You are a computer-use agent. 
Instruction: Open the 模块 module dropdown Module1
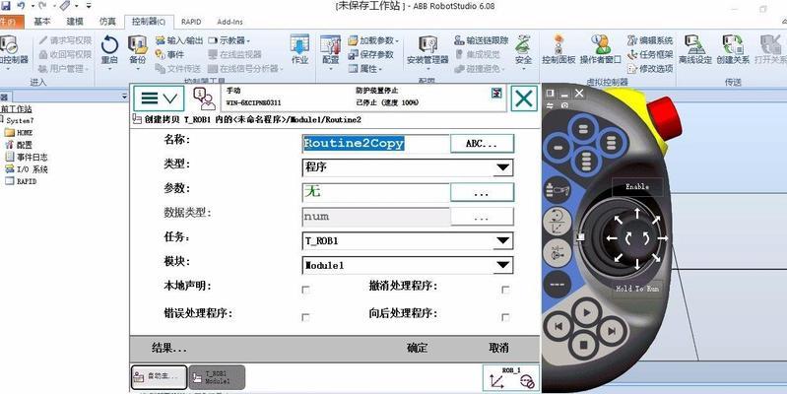[x=408, y=265]
